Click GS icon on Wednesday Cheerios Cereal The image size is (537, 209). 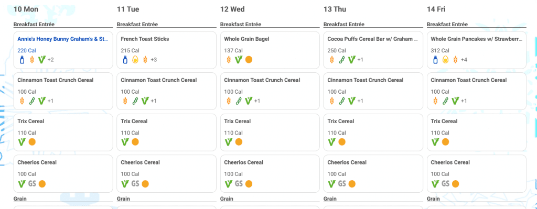point(239,184)
